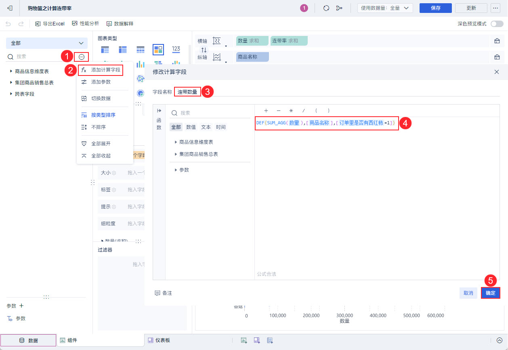The image size is (508, 350).
Task: Click the 数量 求和 field pill
Action: 252,41
